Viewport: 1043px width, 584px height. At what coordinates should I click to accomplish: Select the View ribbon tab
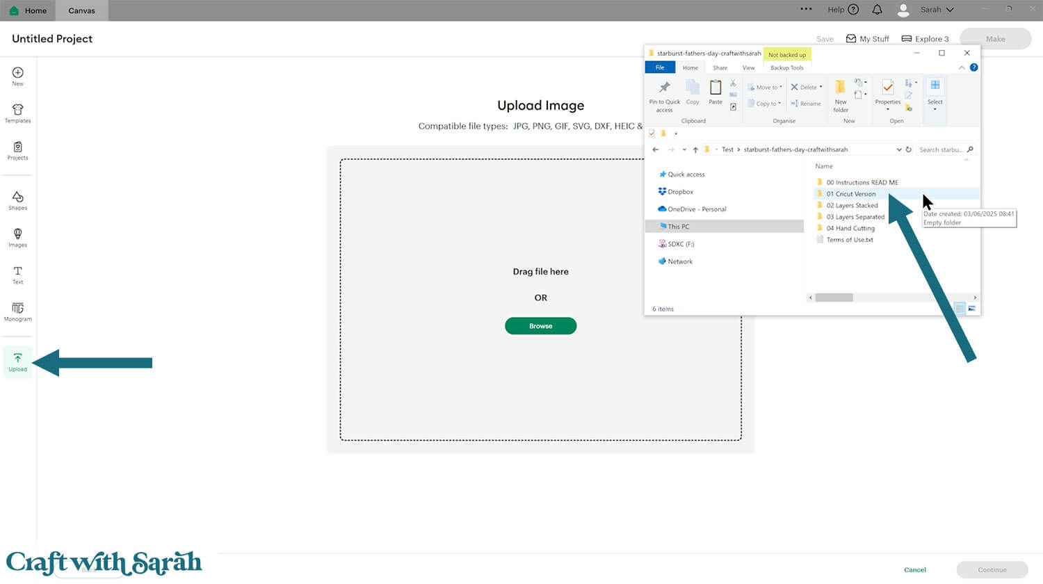pos(749,67)
